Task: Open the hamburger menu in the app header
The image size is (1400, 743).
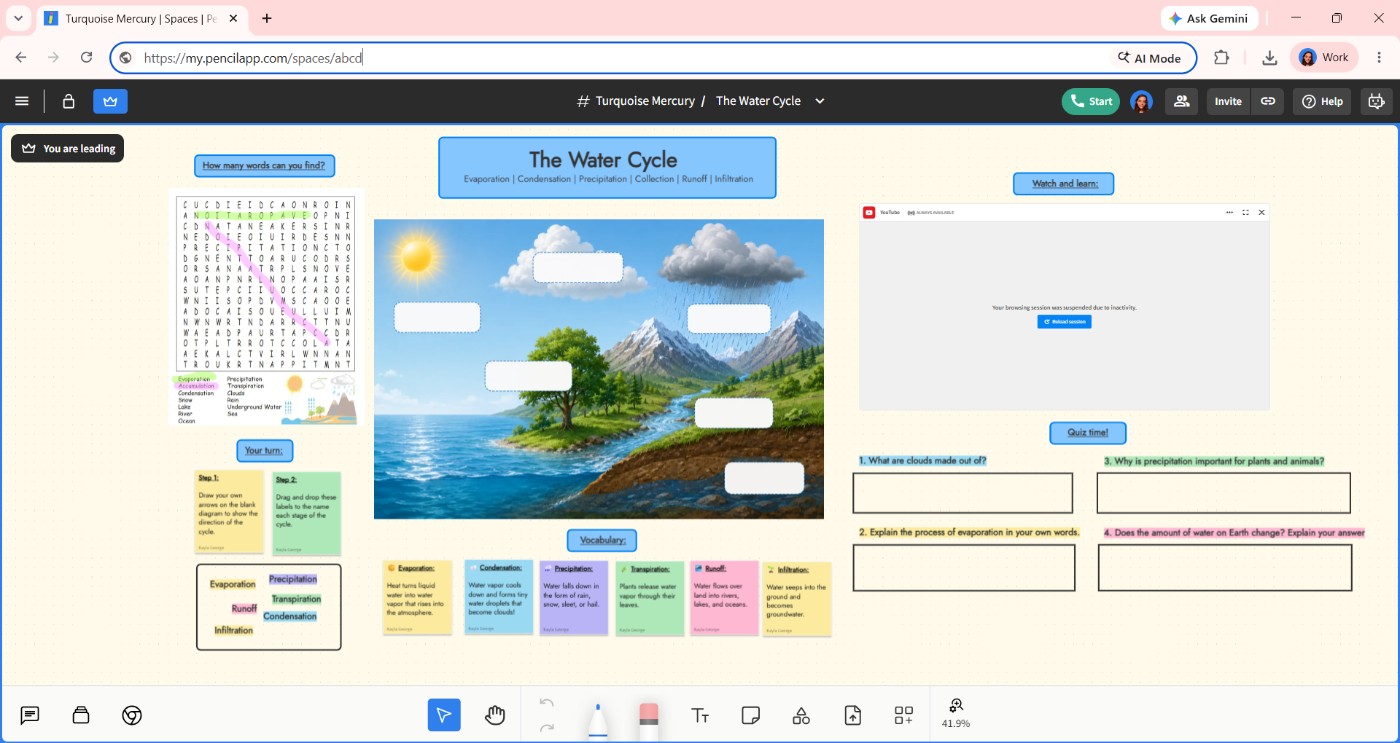Action: (x=22, y=101)
